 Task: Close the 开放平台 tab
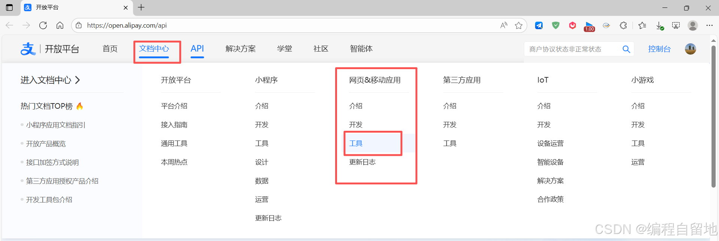(125, 7)
